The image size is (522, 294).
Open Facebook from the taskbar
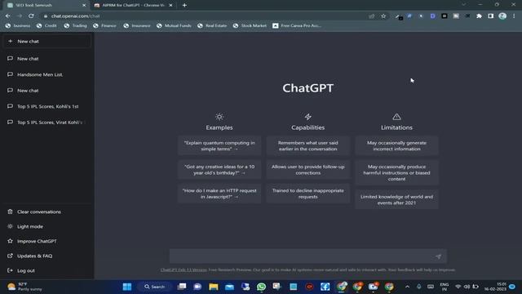(325, 287)
